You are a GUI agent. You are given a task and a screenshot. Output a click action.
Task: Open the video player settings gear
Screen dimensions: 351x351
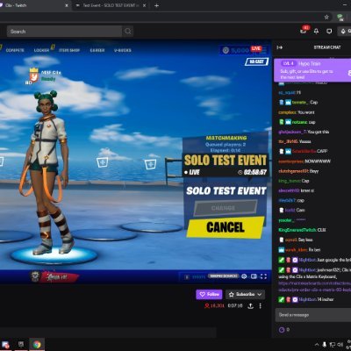click(x=244, y=276)
